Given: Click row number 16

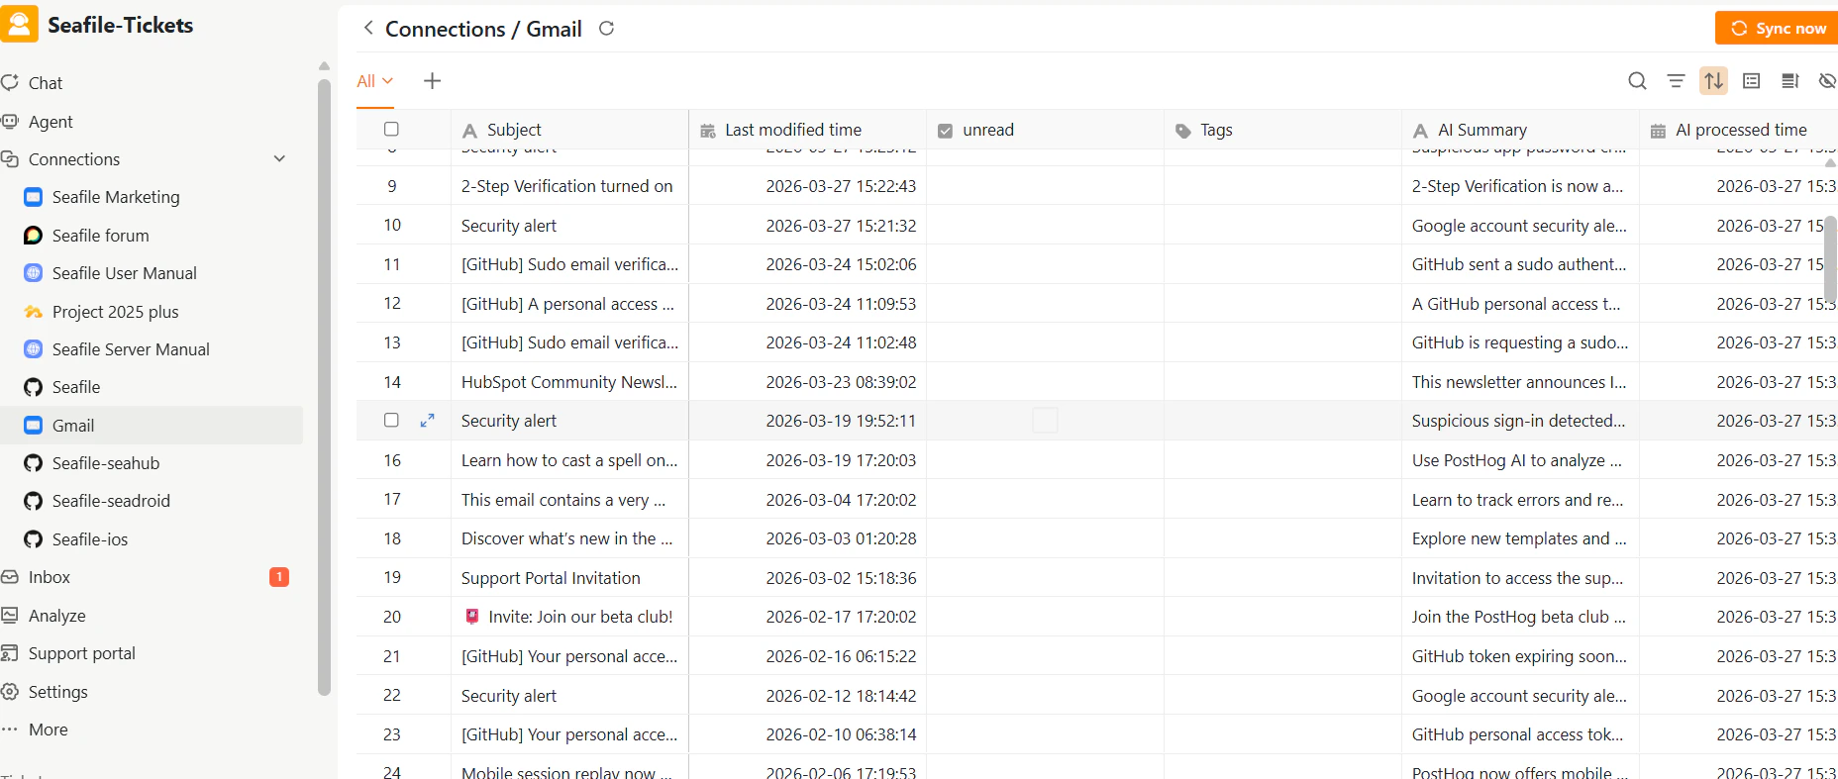Looking at the screenshot, I should click(x=392, y=460).
